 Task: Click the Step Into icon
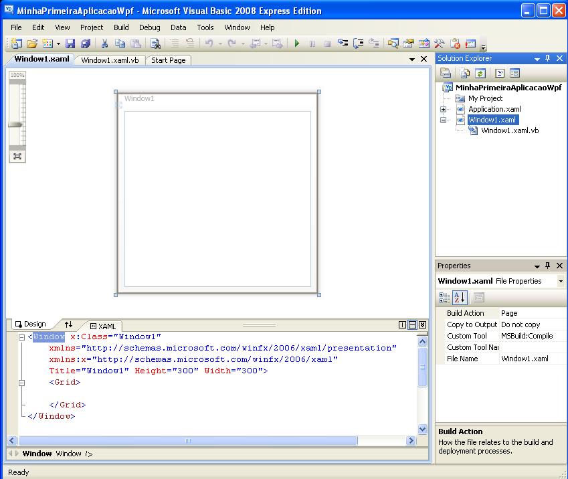click(343, 43)
